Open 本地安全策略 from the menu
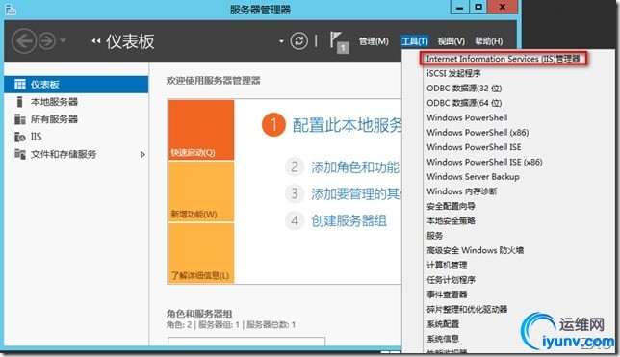 tap(451, 220)
